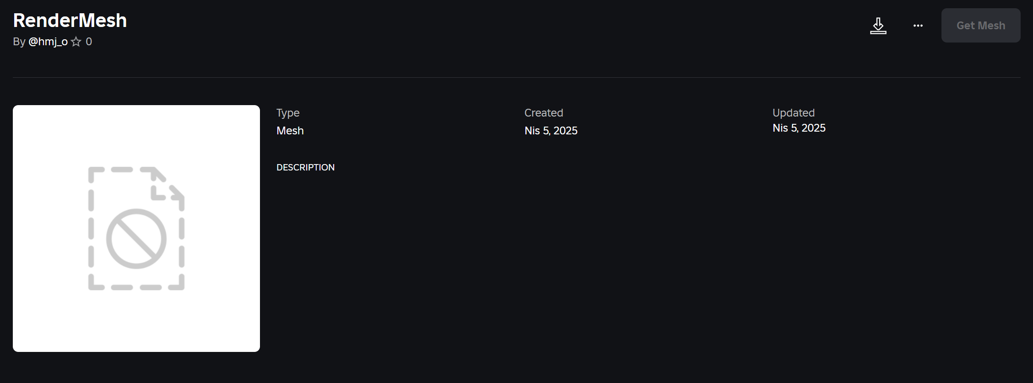The width and height of the screenshot is (1033, 383).
Task: Click the favorites count next to star
Action: [89, 42]
